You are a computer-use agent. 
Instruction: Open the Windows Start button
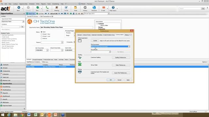(3, 115)
